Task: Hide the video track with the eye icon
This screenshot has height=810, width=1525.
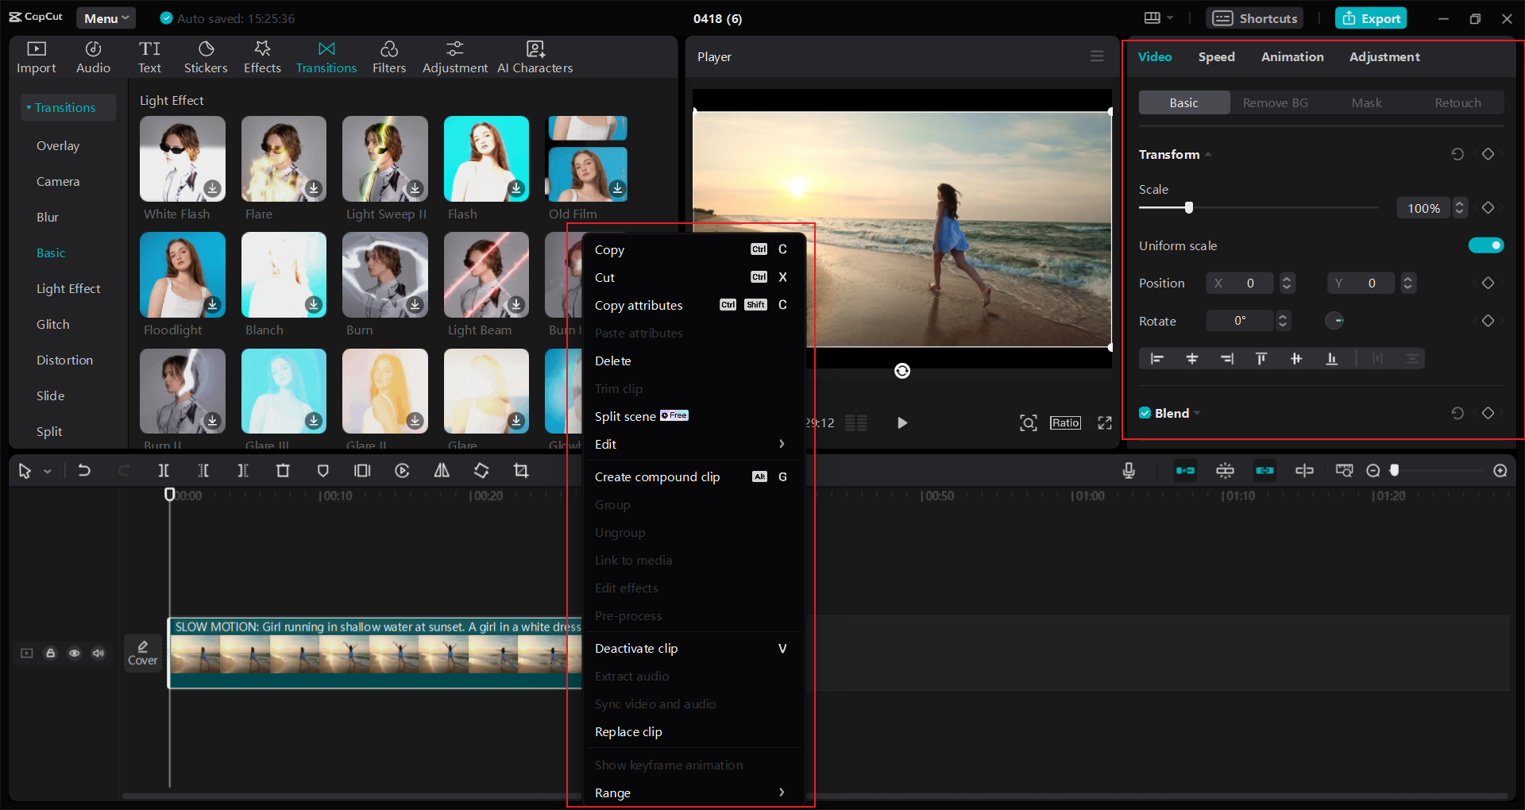Action: pos(75,653)
